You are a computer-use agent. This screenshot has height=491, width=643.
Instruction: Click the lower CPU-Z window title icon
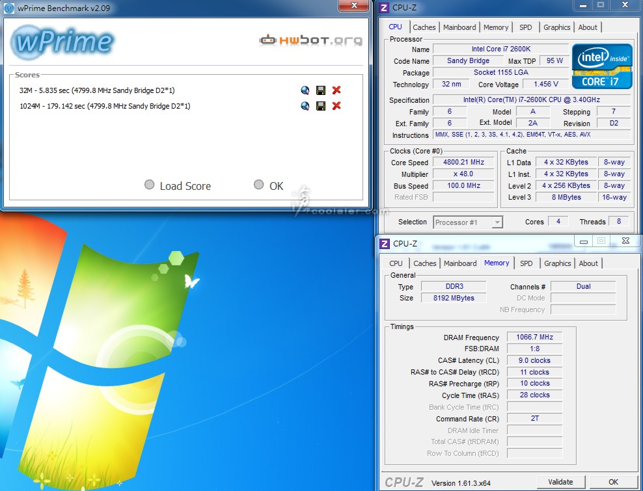click(385, 243)
